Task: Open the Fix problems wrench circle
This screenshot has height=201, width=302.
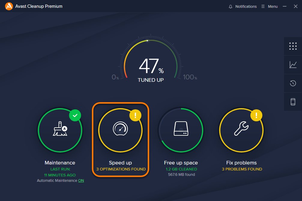Action: click(241, 130)
